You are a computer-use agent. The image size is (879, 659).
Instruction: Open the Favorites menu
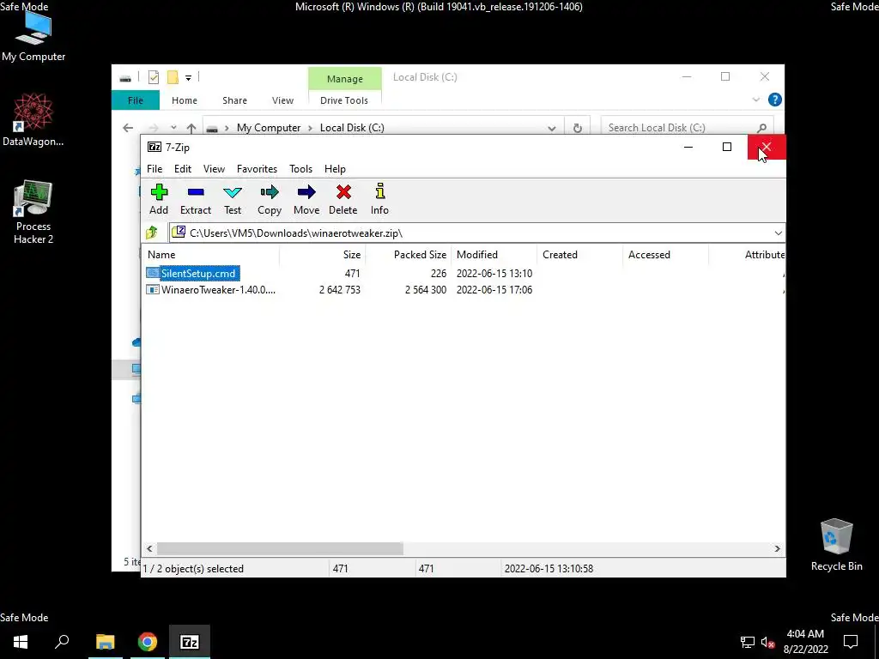[257, 169]
